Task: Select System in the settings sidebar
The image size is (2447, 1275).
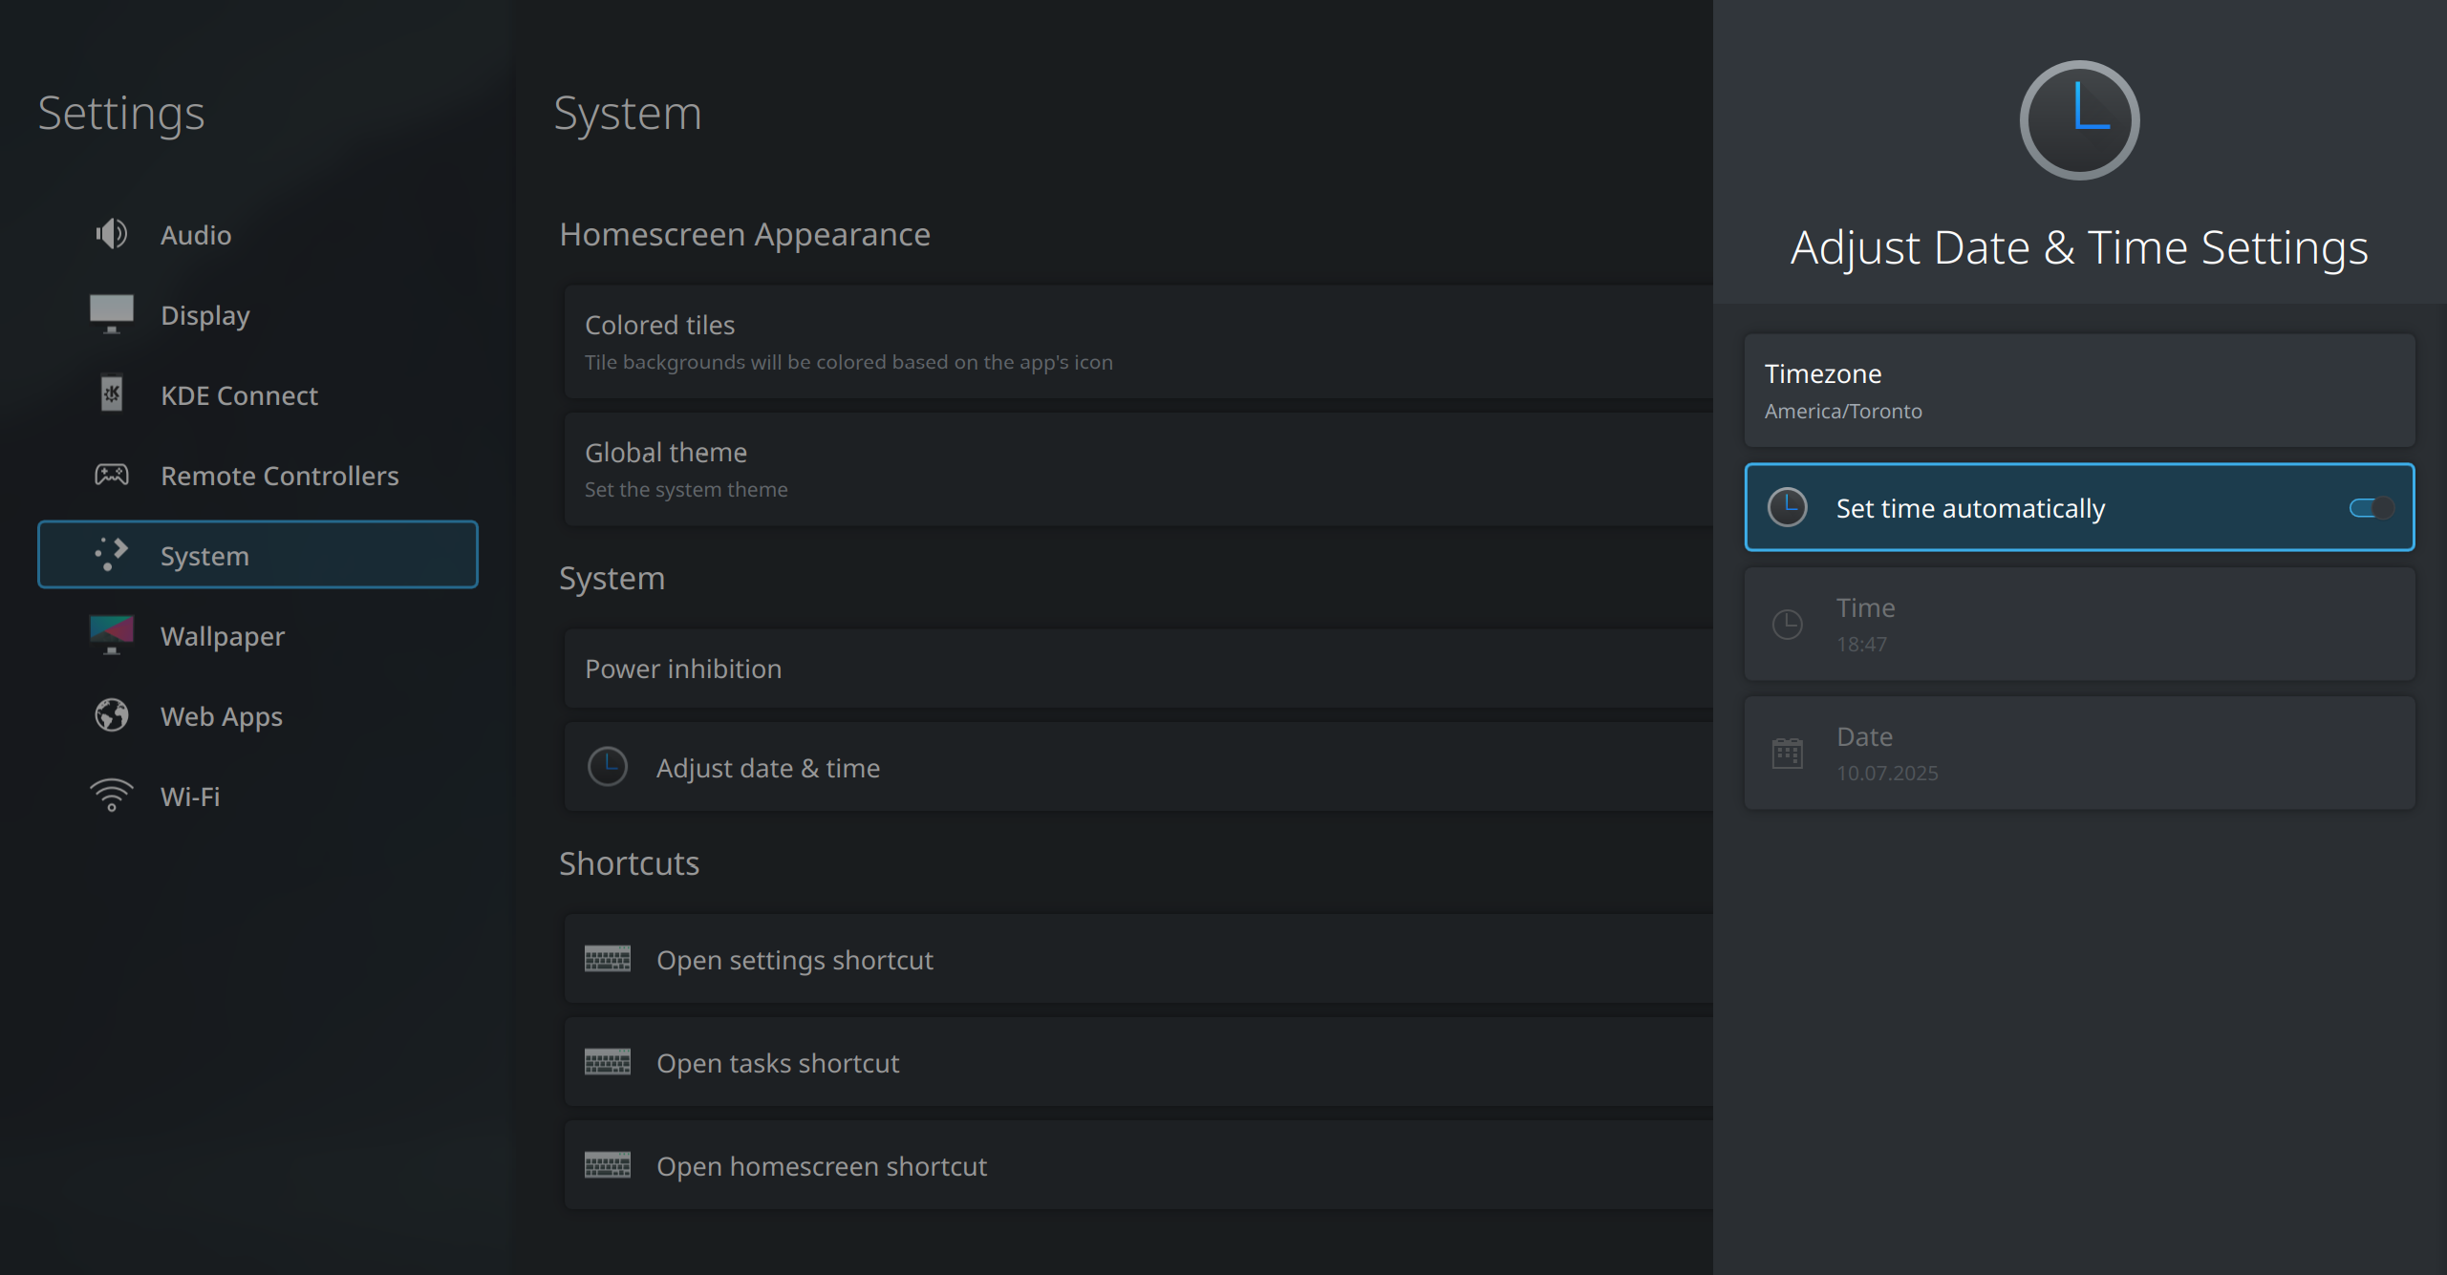Action: pyautogui.click(x=258, y=555)
